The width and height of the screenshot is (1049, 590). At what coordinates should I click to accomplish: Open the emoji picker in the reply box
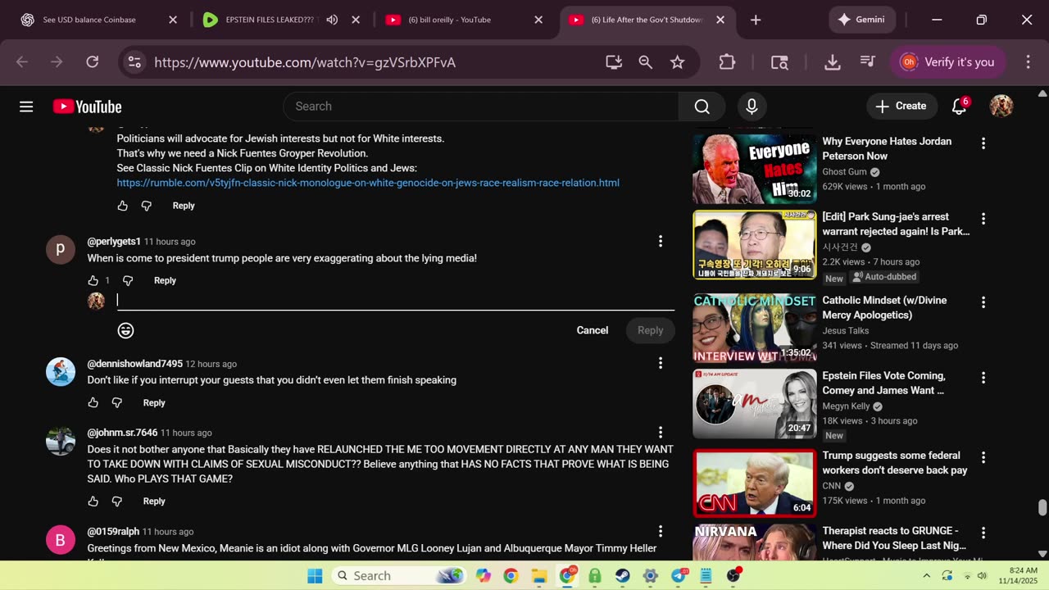tap(125, 330)
